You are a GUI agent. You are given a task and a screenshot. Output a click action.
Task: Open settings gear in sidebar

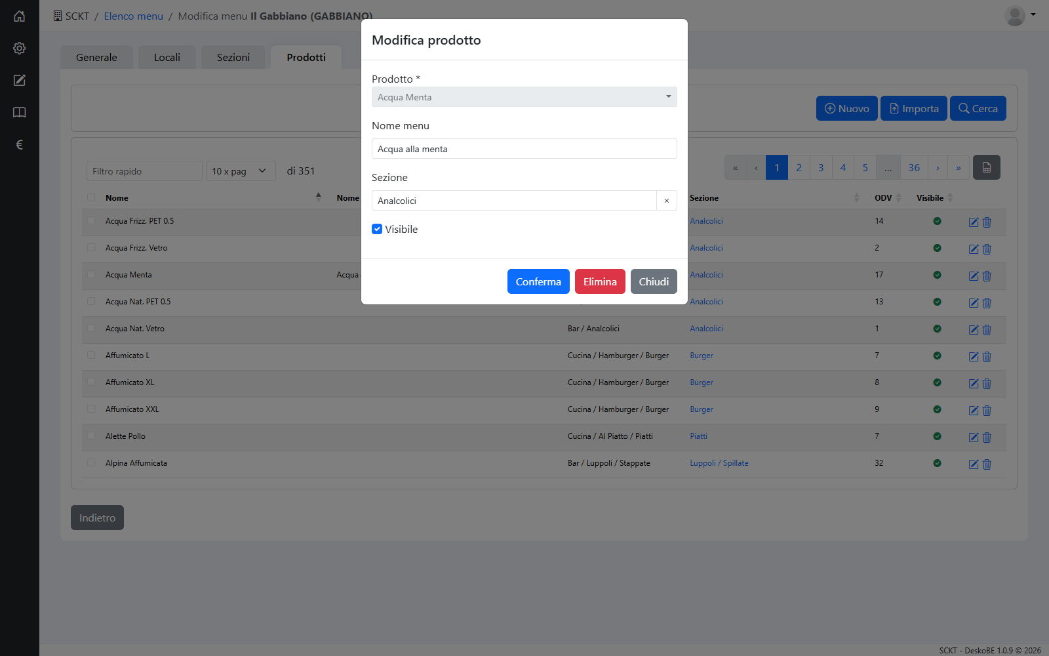click(x=20, y=49)
